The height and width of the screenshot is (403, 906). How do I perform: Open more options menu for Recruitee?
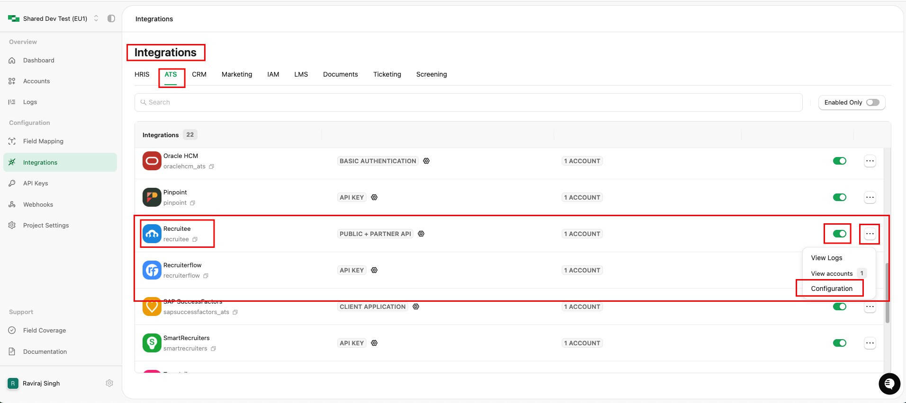click(x=870, y=234)
